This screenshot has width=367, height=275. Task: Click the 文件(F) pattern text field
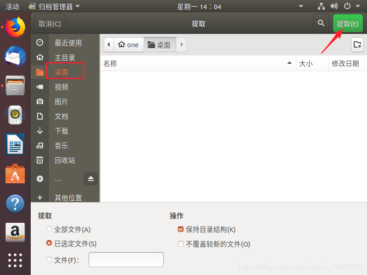[126, 259]
